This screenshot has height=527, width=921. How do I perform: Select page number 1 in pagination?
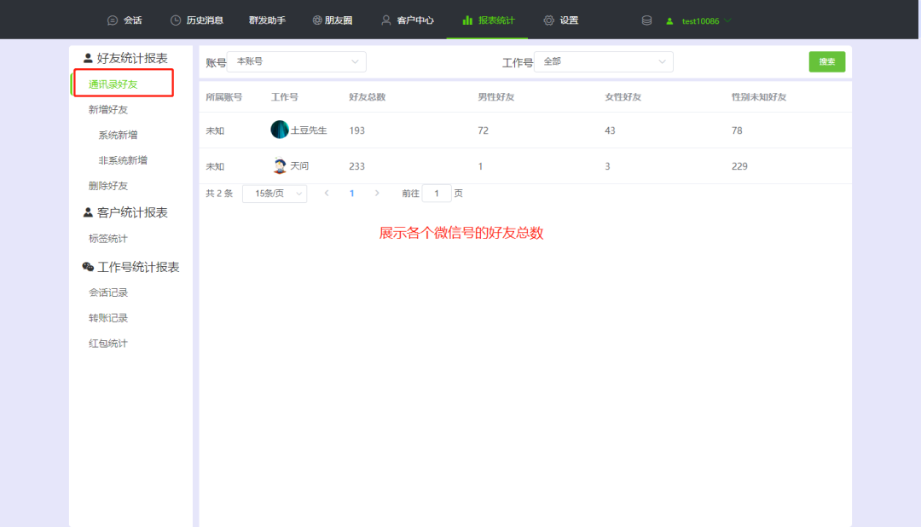click(x=352, y=194)
